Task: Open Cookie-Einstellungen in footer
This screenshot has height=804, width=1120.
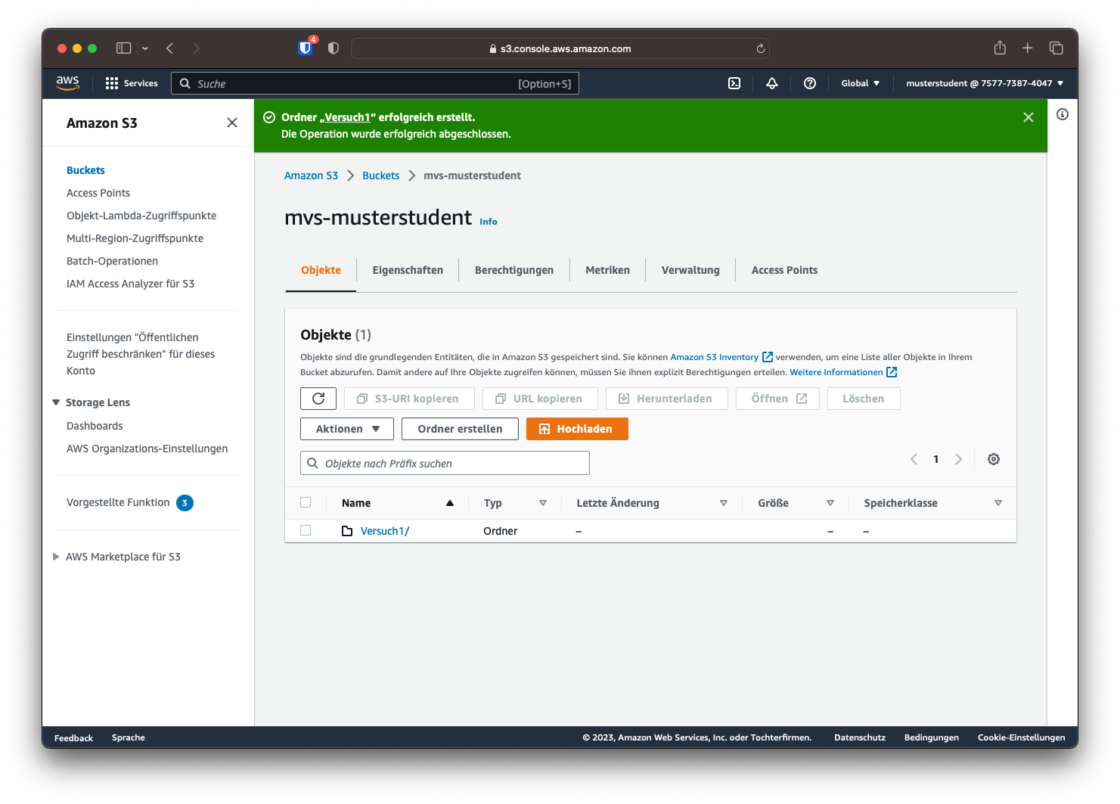Action: [1021, 737]
